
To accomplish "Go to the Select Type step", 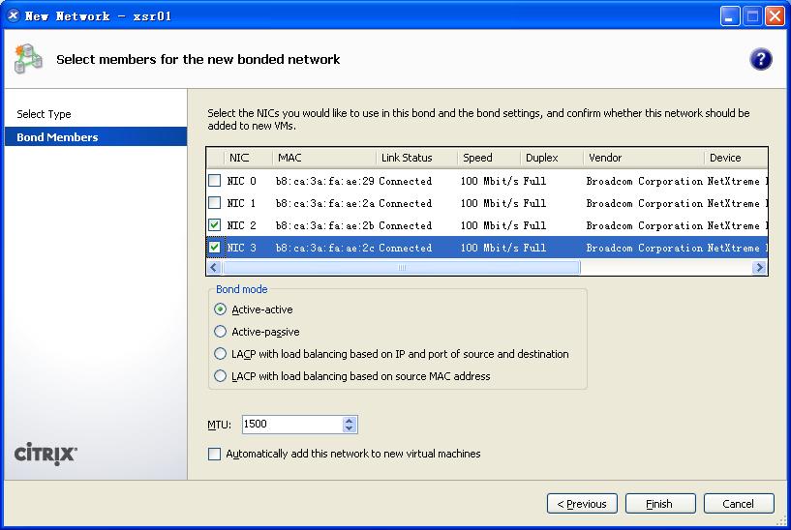I will click(x=44, y=114).
